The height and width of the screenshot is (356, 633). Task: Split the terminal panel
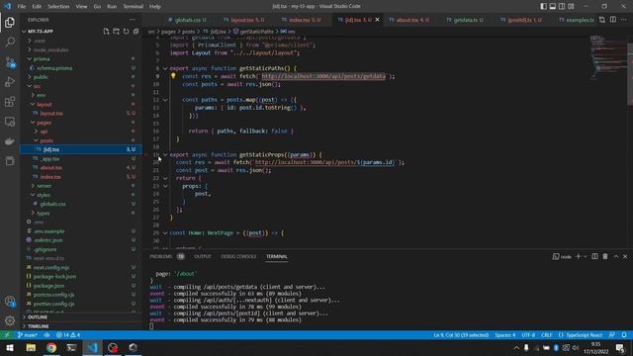point(594,256)
